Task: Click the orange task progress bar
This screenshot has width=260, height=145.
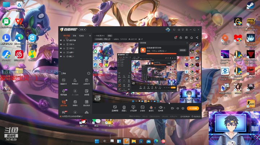Action: click(x=161, y=53)
